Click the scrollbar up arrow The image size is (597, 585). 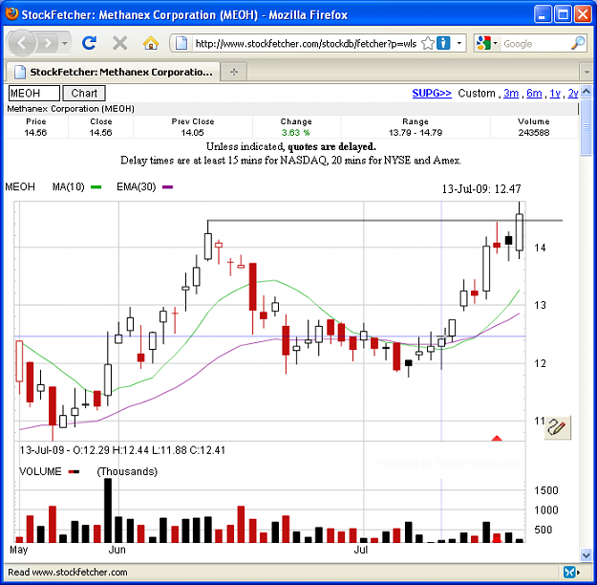coord(586,92)
